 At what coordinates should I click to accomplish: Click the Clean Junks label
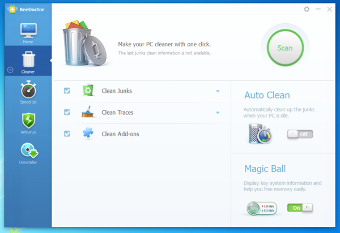pos(117,91)
